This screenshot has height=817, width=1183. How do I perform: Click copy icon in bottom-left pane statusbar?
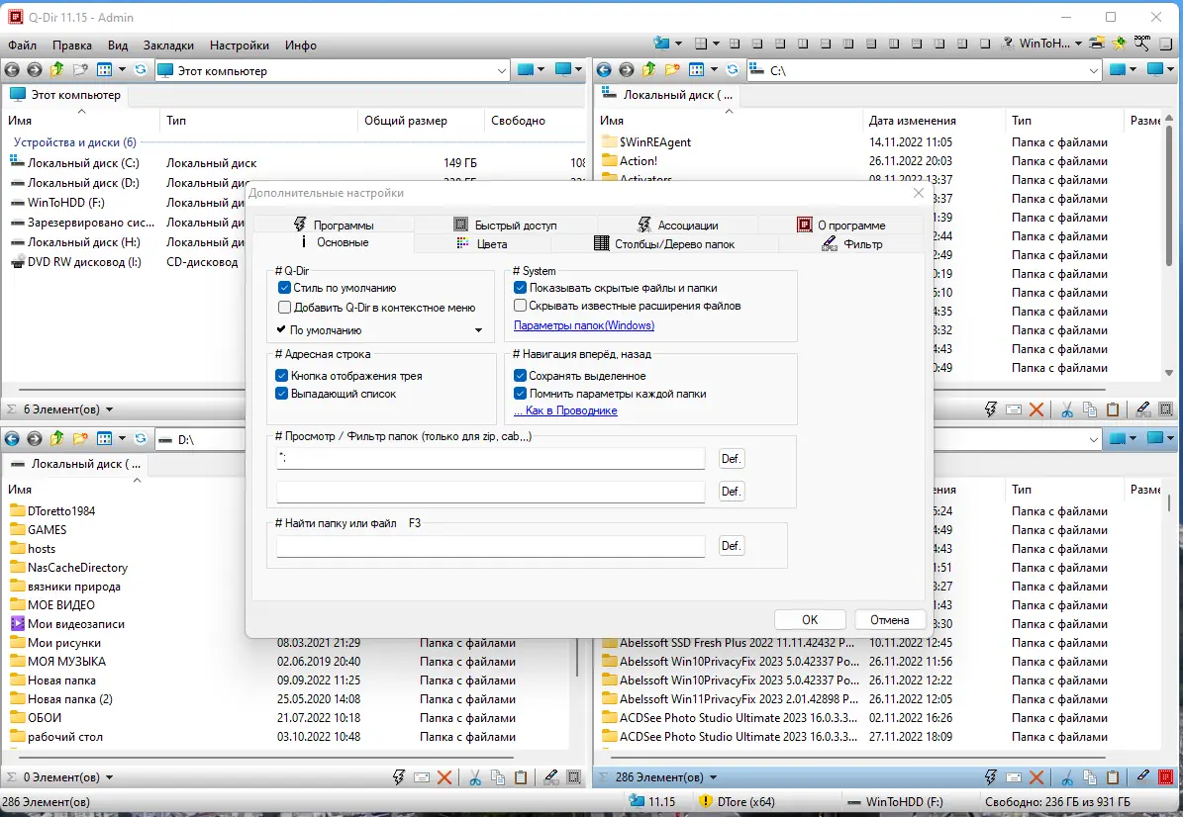tap(498, 777)
